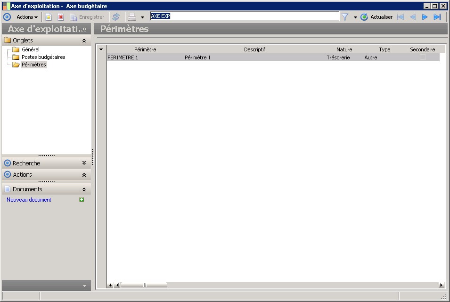450x302 pixels.
Task: Click the filter funnel icon
Action: 345,17
